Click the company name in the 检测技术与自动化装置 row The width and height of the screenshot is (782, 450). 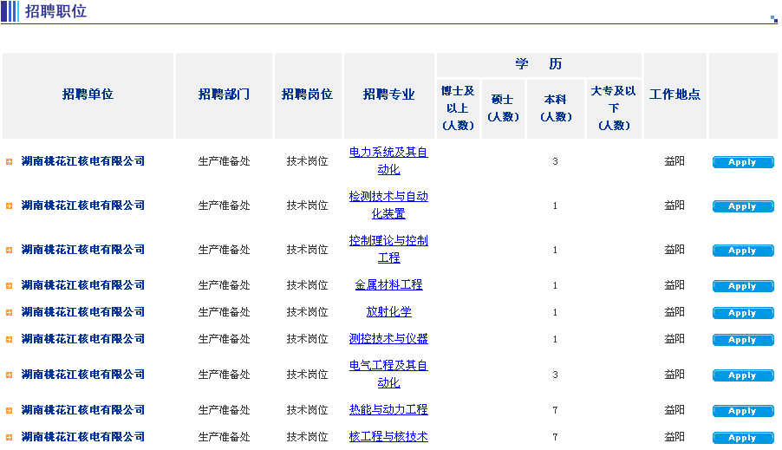(x=83, y=205)
